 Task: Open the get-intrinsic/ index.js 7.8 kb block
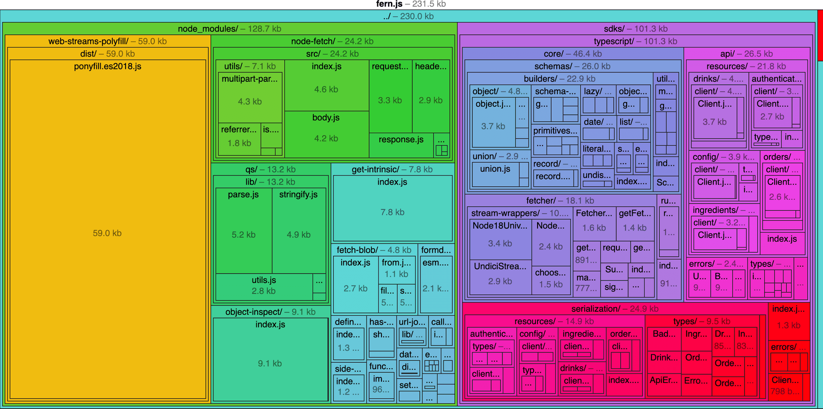pos(392,210)
